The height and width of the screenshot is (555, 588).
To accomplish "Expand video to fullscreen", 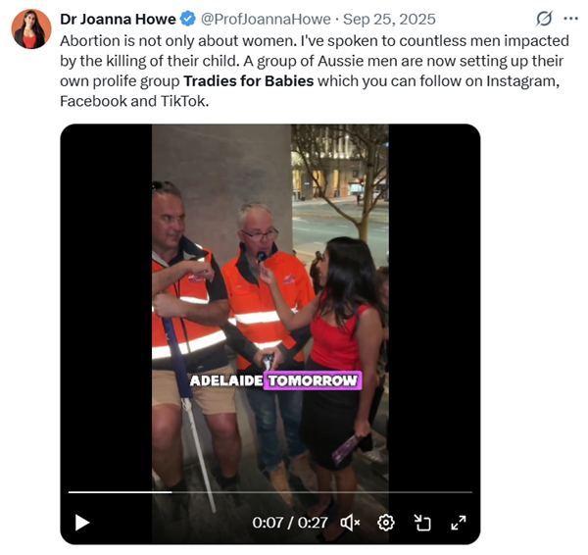I will (x=459, y=523).
